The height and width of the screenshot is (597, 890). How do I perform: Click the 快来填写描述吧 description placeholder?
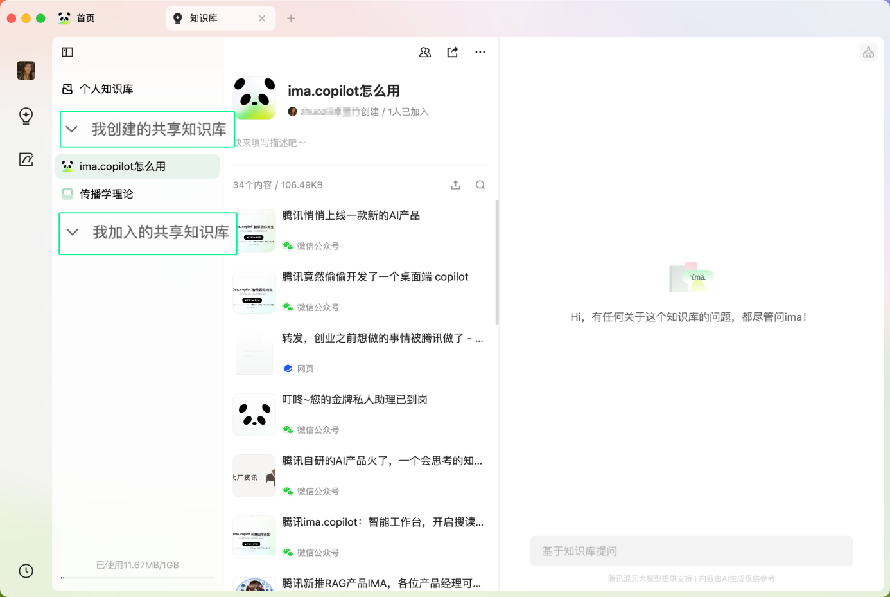[270, 143]
